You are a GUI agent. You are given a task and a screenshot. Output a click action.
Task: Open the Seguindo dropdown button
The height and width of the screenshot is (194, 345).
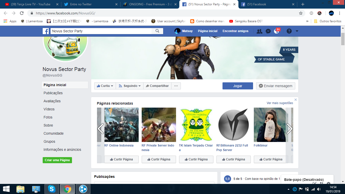pyautogui.click(x=130, y=86)
